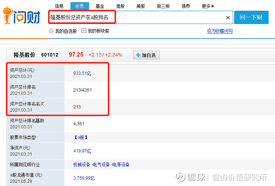The width and height of the screenshot is (275, 186).
Task: Add stock with 加自选 button
Action: (146, 55)
